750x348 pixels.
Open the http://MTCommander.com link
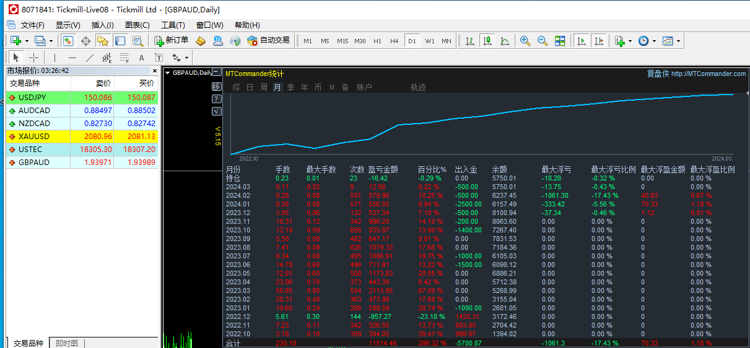tap(709, 74)
